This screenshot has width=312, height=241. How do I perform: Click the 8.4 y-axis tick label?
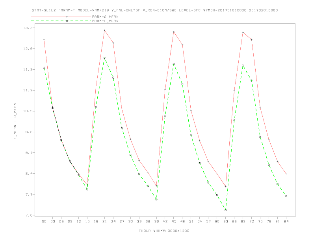point(28,174)
